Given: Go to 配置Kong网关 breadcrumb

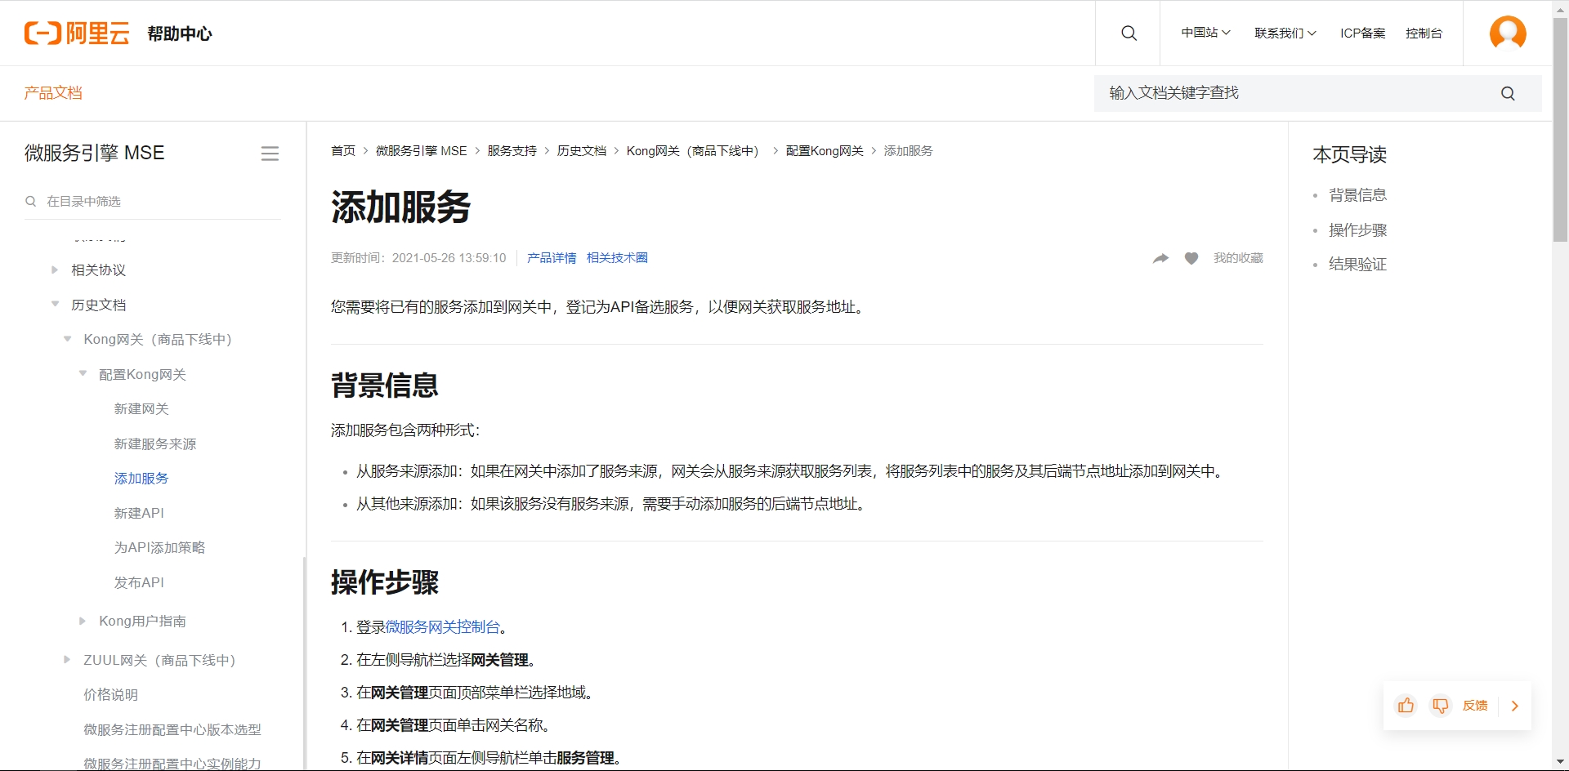Looking at the screenshot, I should click(x=825, y=151).
